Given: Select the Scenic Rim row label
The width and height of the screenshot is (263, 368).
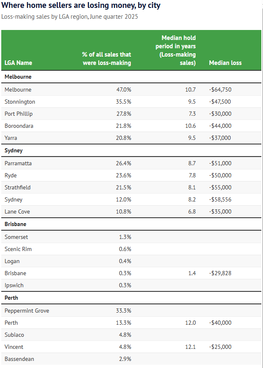Looking at the screenshot, I should [18, 249].
